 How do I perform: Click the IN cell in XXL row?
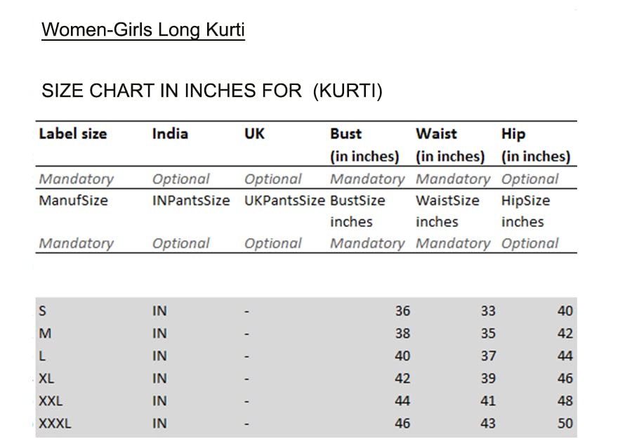point(159,400)
